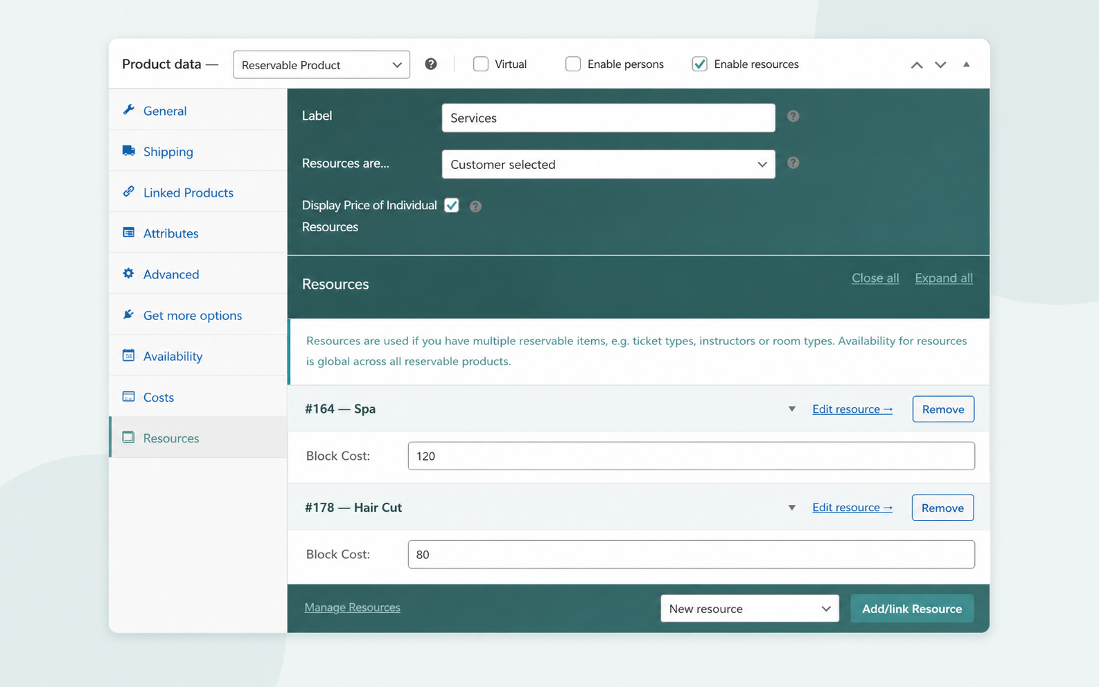Viewport: 1099px width, 687px height.
Task: Click the help icon for Resources are dropdown
Action: coord(793,163)
